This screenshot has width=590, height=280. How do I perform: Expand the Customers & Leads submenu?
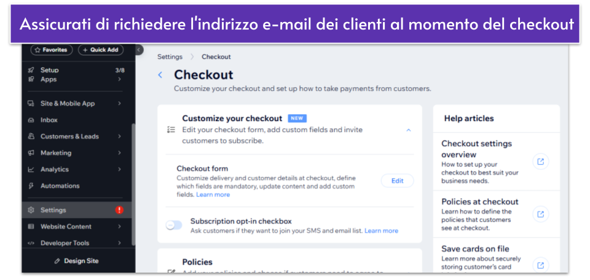(x=119, y=136)
